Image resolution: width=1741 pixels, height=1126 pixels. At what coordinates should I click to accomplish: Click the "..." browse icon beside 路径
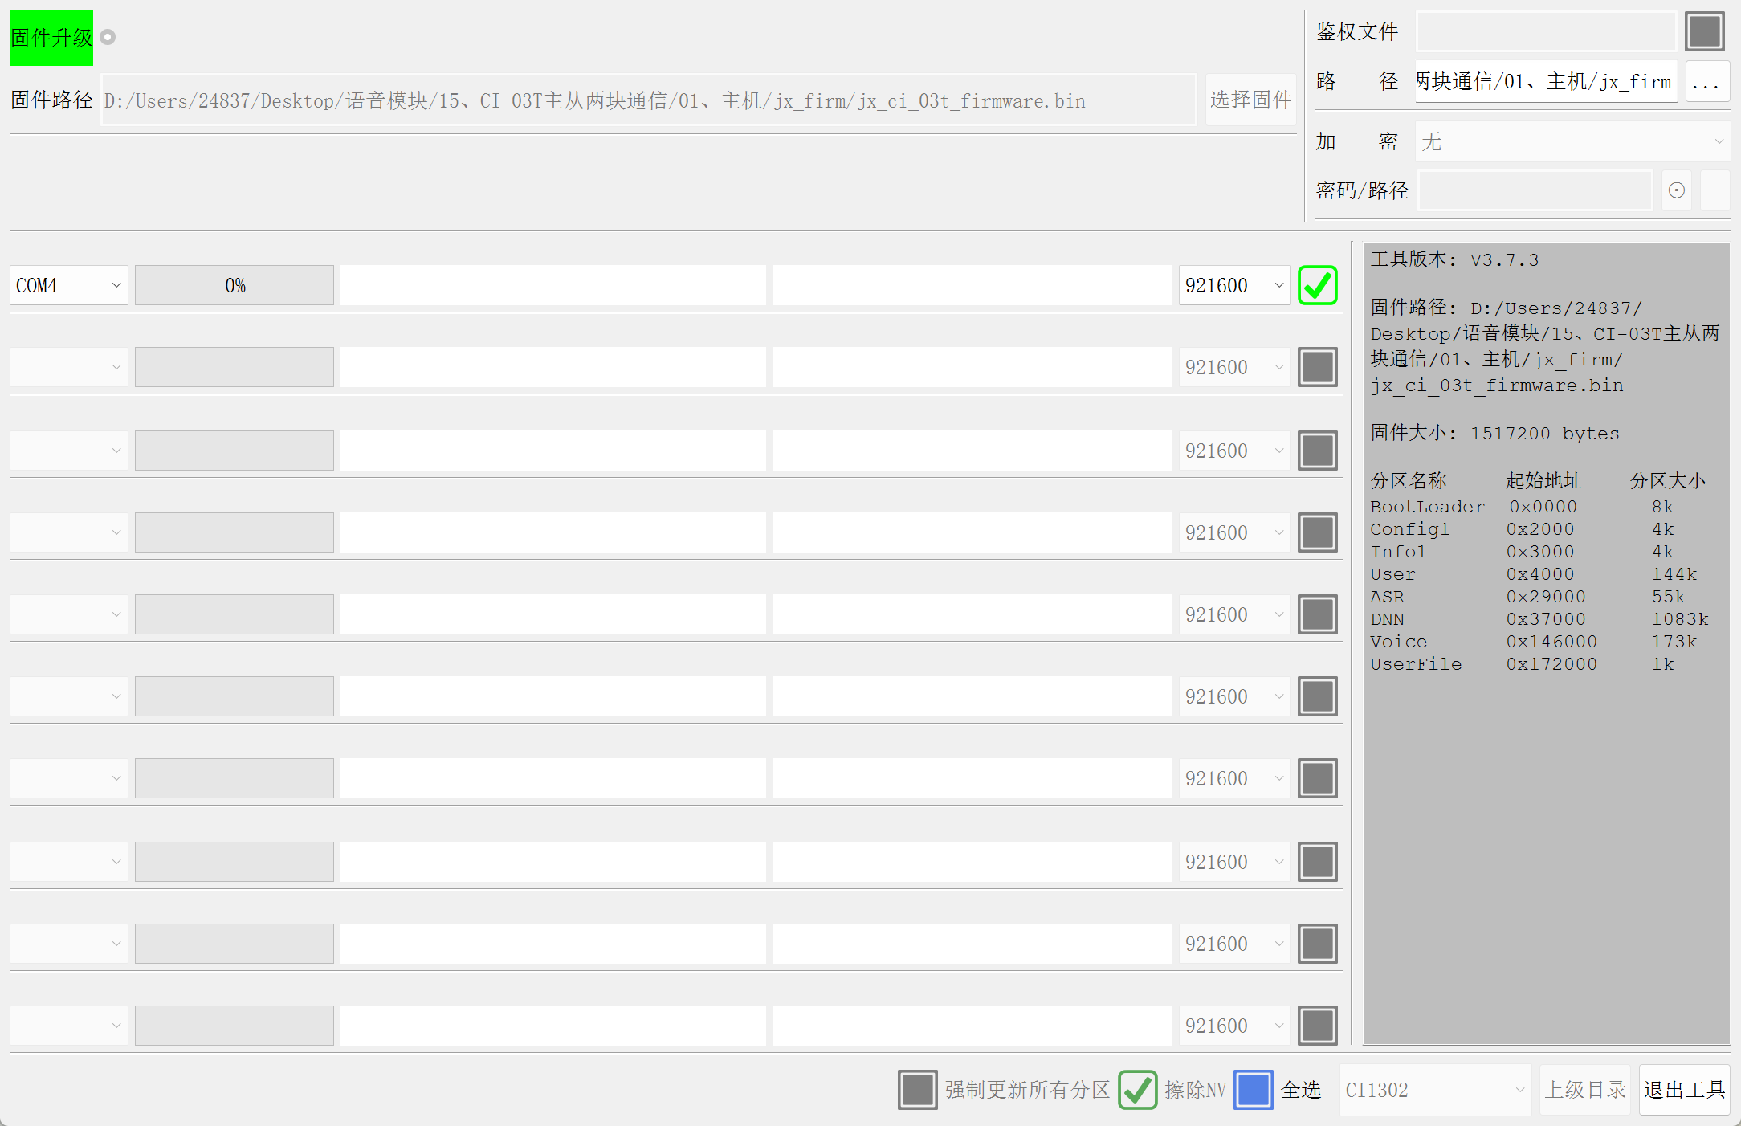1707,81
